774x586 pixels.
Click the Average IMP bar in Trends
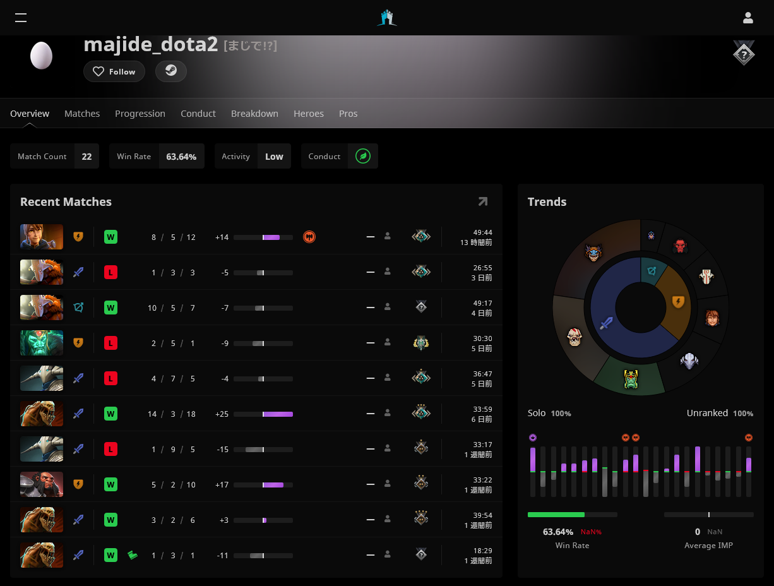coord(709,515)
